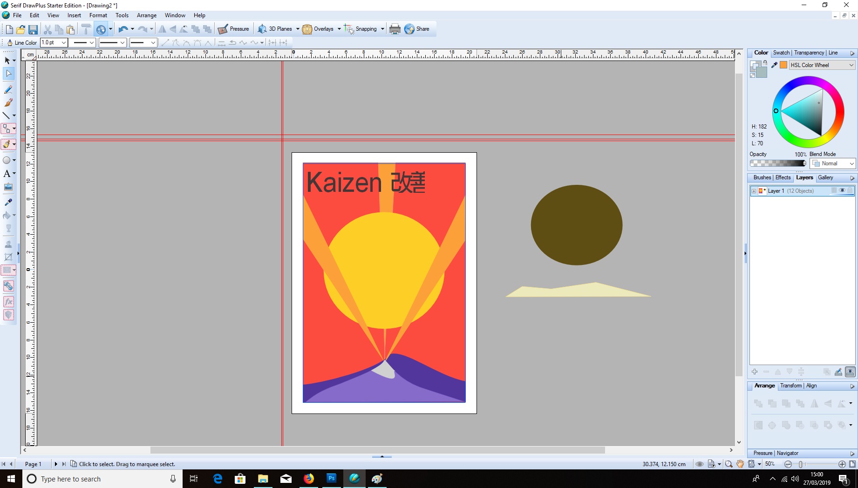Choose the color picker eyedropper tool
Image resolution: width=858 pixels, height=488 pixels.
pos(8,202)
